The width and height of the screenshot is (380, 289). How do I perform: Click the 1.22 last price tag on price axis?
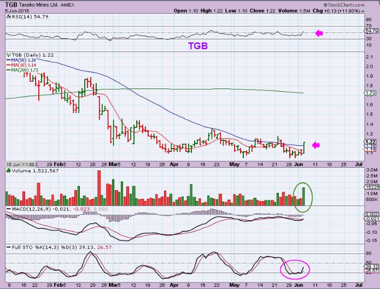tap(371, 142)
